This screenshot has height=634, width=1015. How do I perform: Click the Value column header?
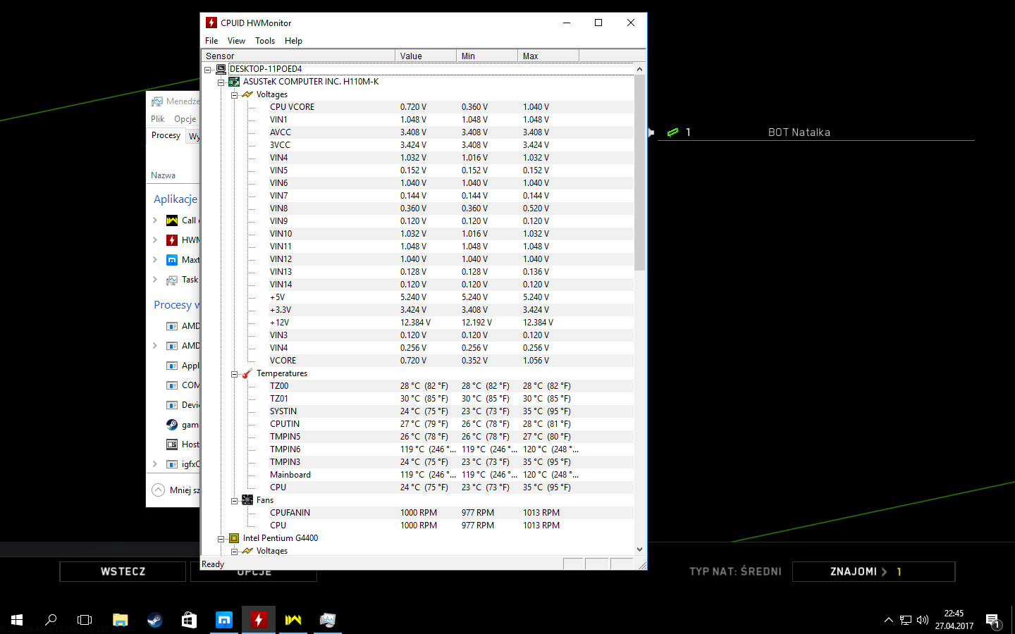click(426, 56)
